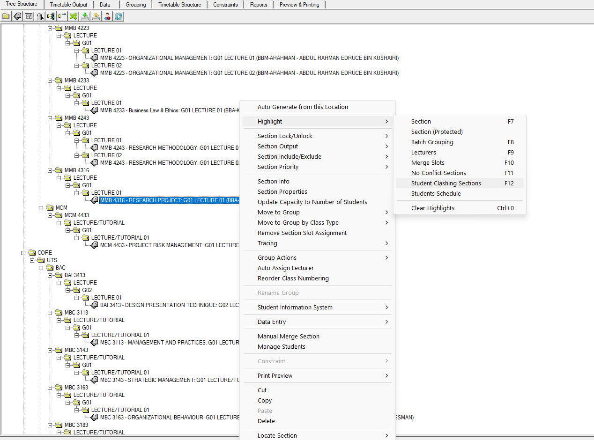
Task: Click section icon of MBC 3163 ORGANIZATIONAL BEHAVIOUR
Action: 94,418
